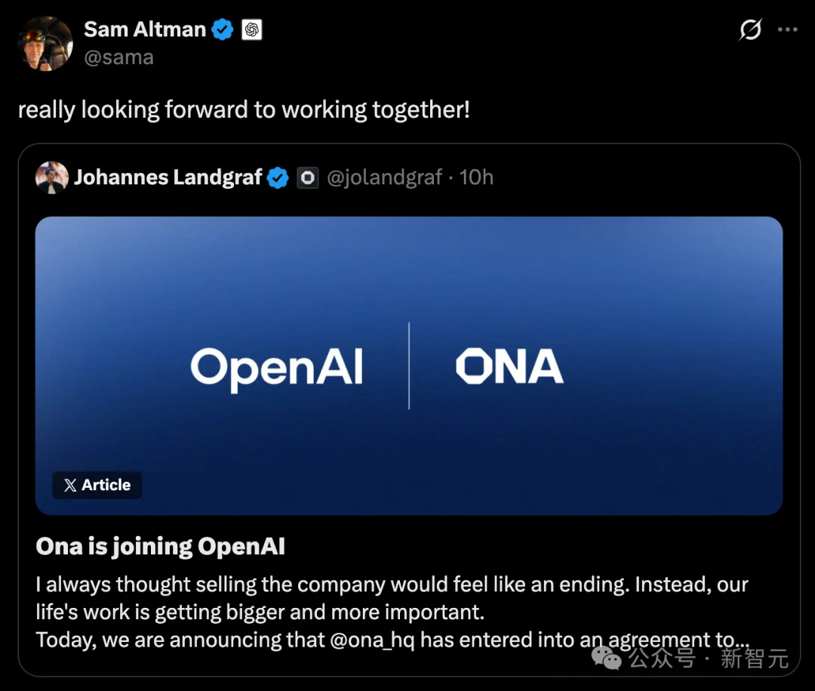The width and height of the screenshot is (815, 691).
Task: Click the Ona affiliation badge
Action: pyautogui.click(x=308, y=177)
